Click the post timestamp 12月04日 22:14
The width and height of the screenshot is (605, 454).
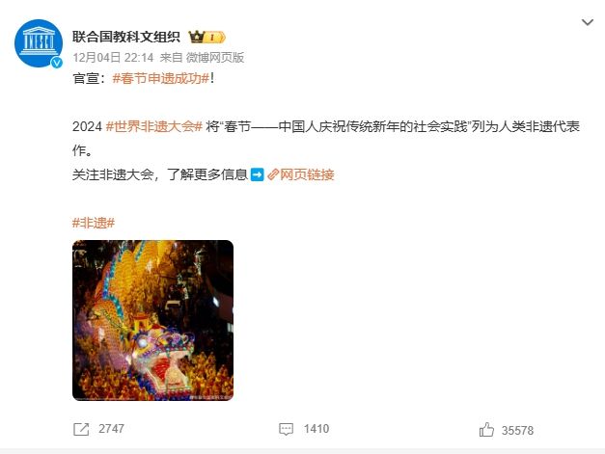tap(113, 58)
